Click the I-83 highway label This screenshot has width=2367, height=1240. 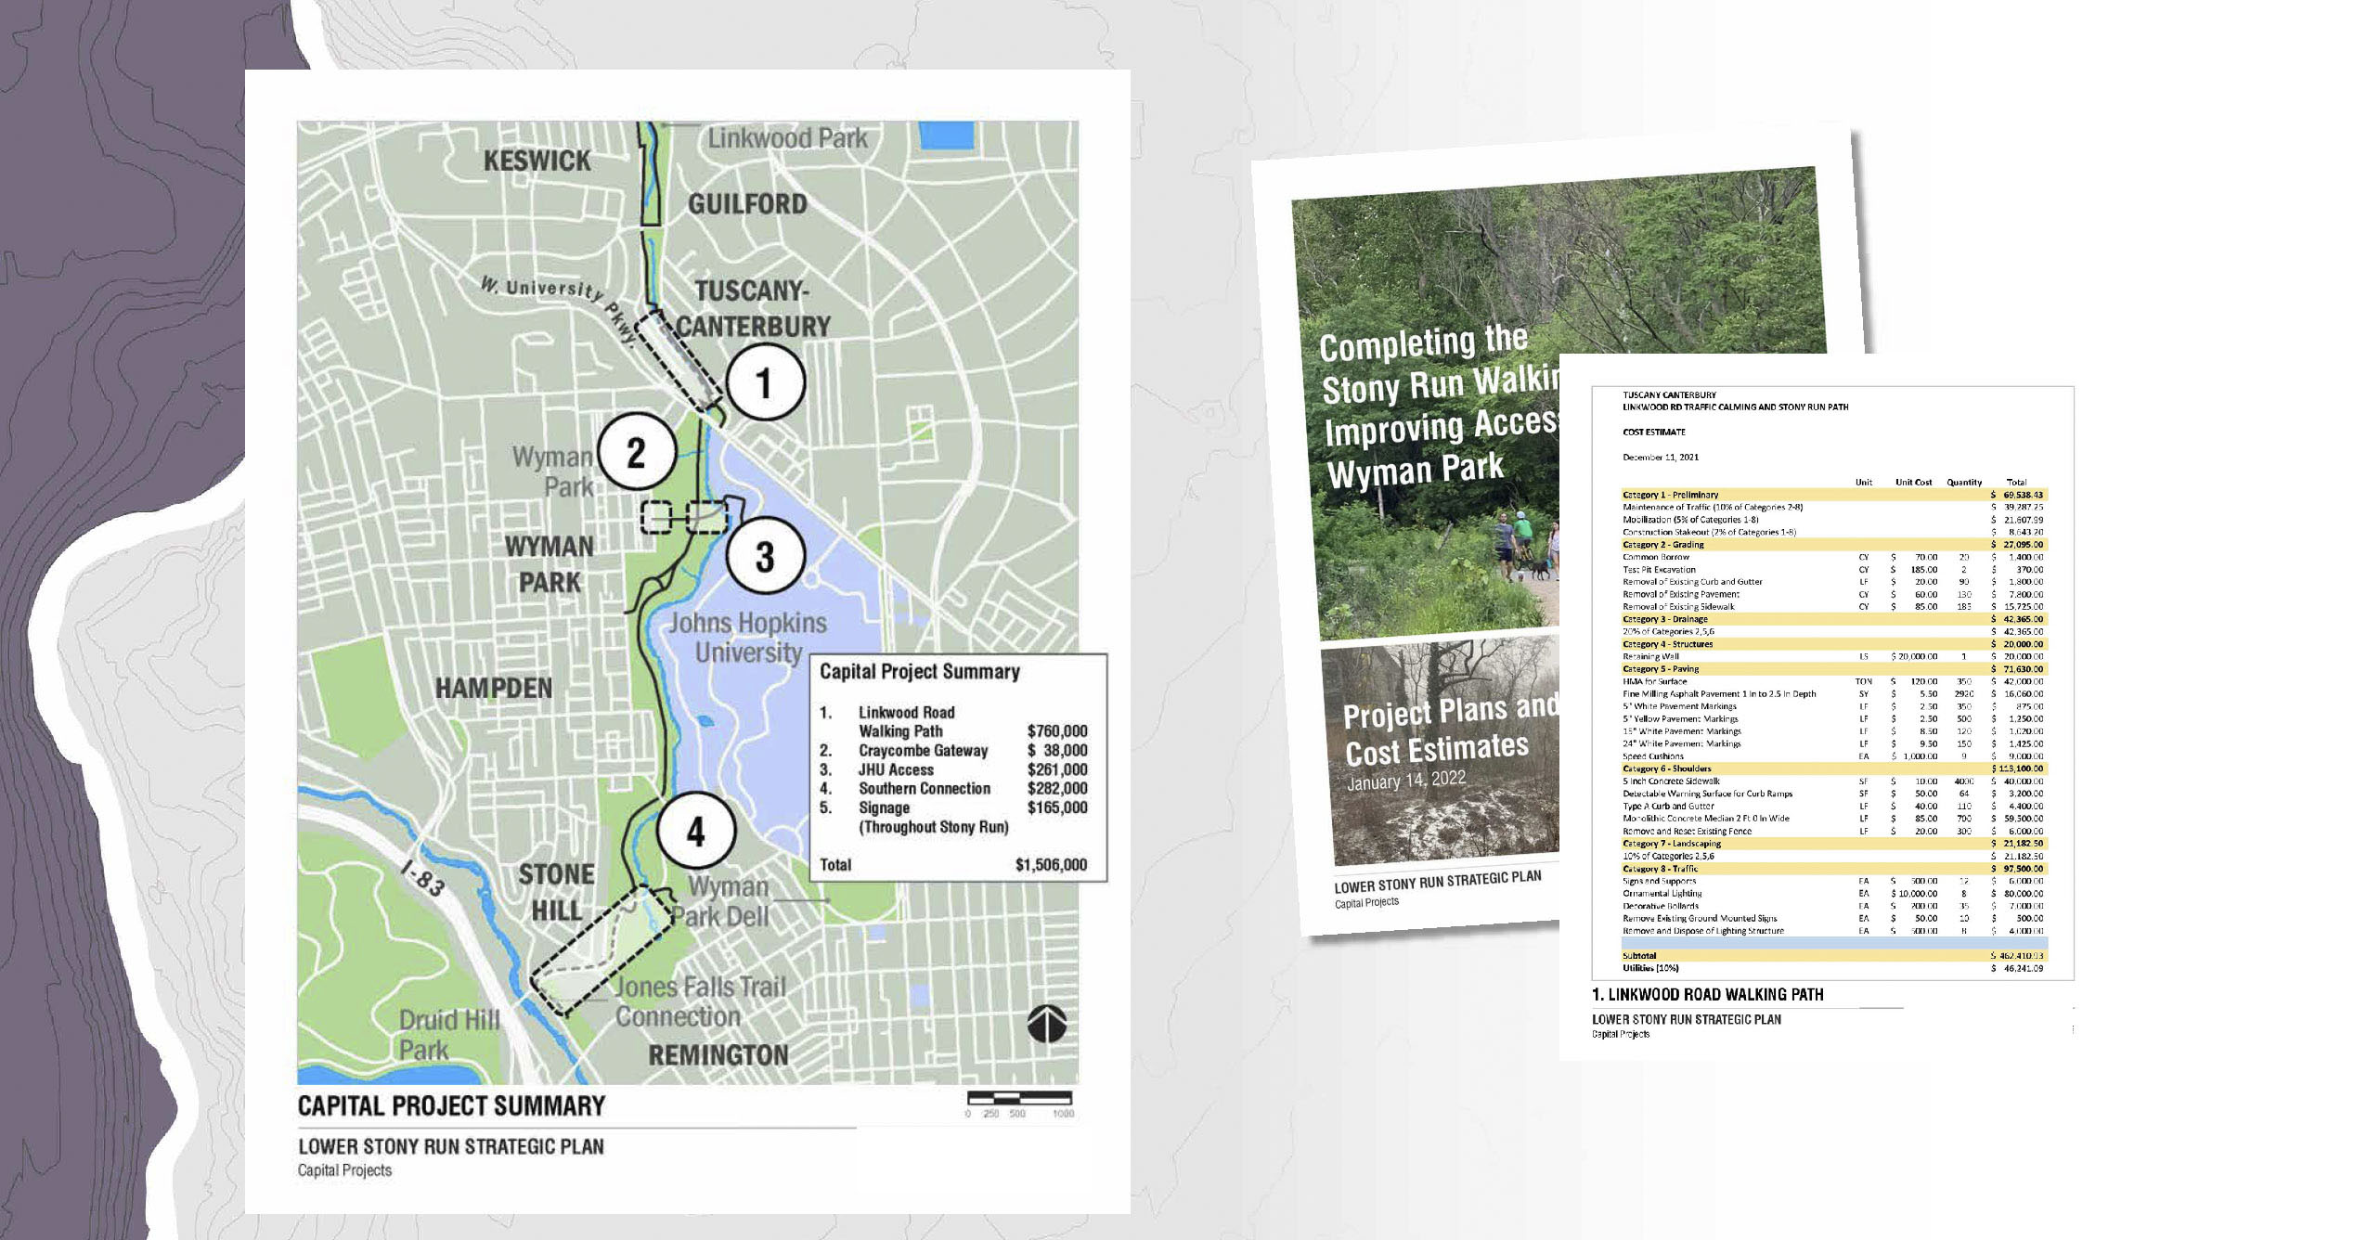[x=423, y=878]
